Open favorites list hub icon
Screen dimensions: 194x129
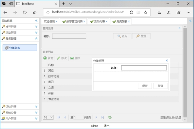159,12
